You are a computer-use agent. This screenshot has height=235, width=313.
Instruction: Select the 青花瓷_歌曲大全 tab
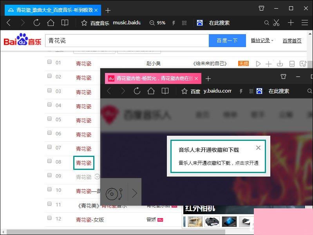pyautogui.click(x=53, y=10)
